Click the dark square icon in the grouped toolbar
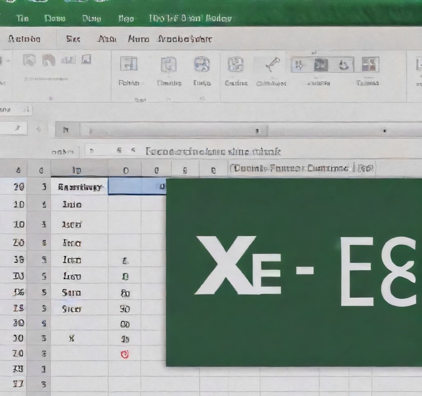 321,65
